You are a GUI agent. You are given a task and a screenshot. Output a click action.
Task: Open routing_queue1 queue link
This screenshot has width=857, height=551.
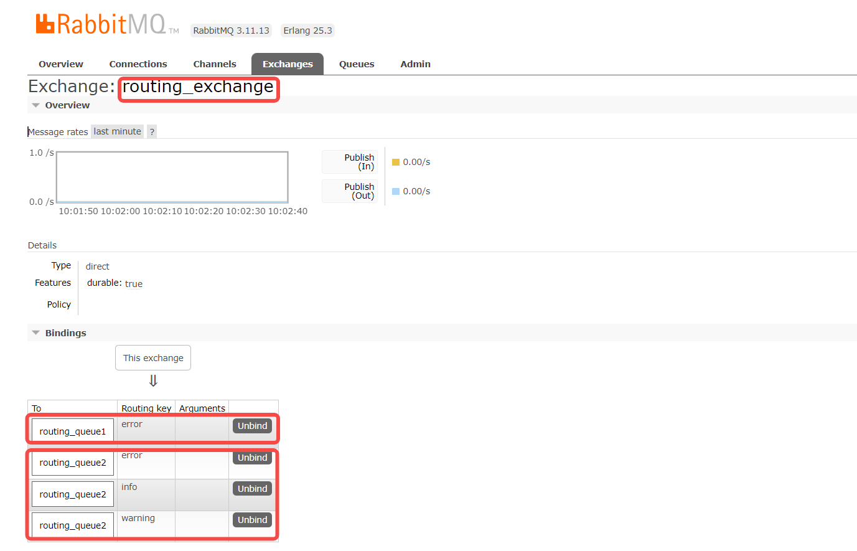[x=73, y=431]
